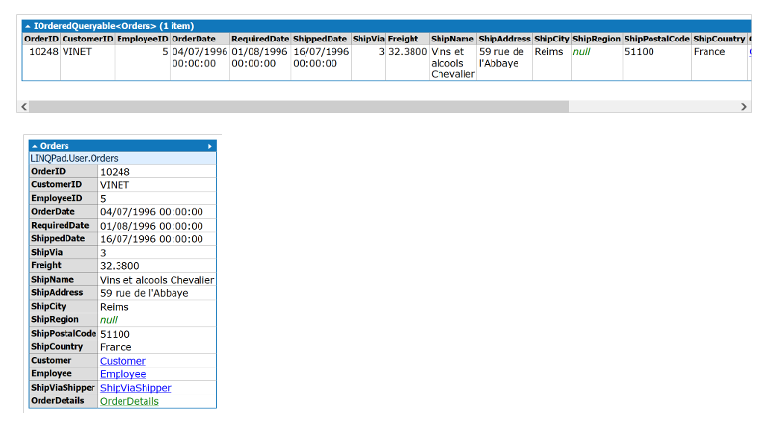
Task: Click the null ShipRegion value in Orders panel
Action: (x=109, y=320)
